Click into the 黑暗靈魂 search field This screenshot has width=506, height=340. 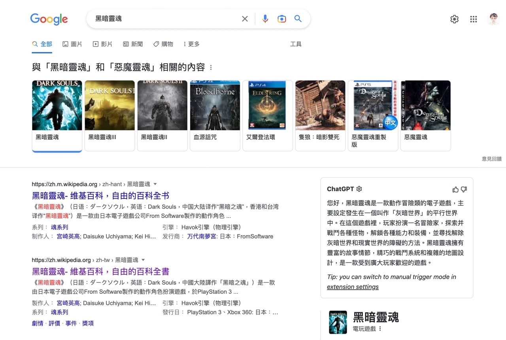[166, 19]
